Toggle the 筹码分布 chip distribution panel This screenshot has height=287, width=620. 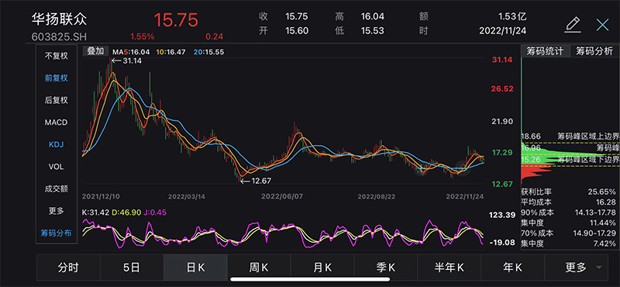tap(56, 233)
